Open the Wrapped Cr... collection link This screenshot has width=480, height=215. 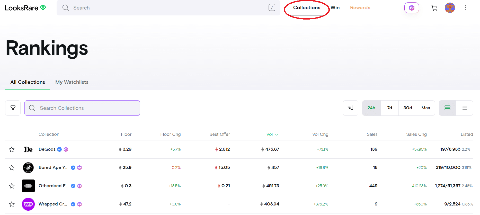(x=53, y=204)
